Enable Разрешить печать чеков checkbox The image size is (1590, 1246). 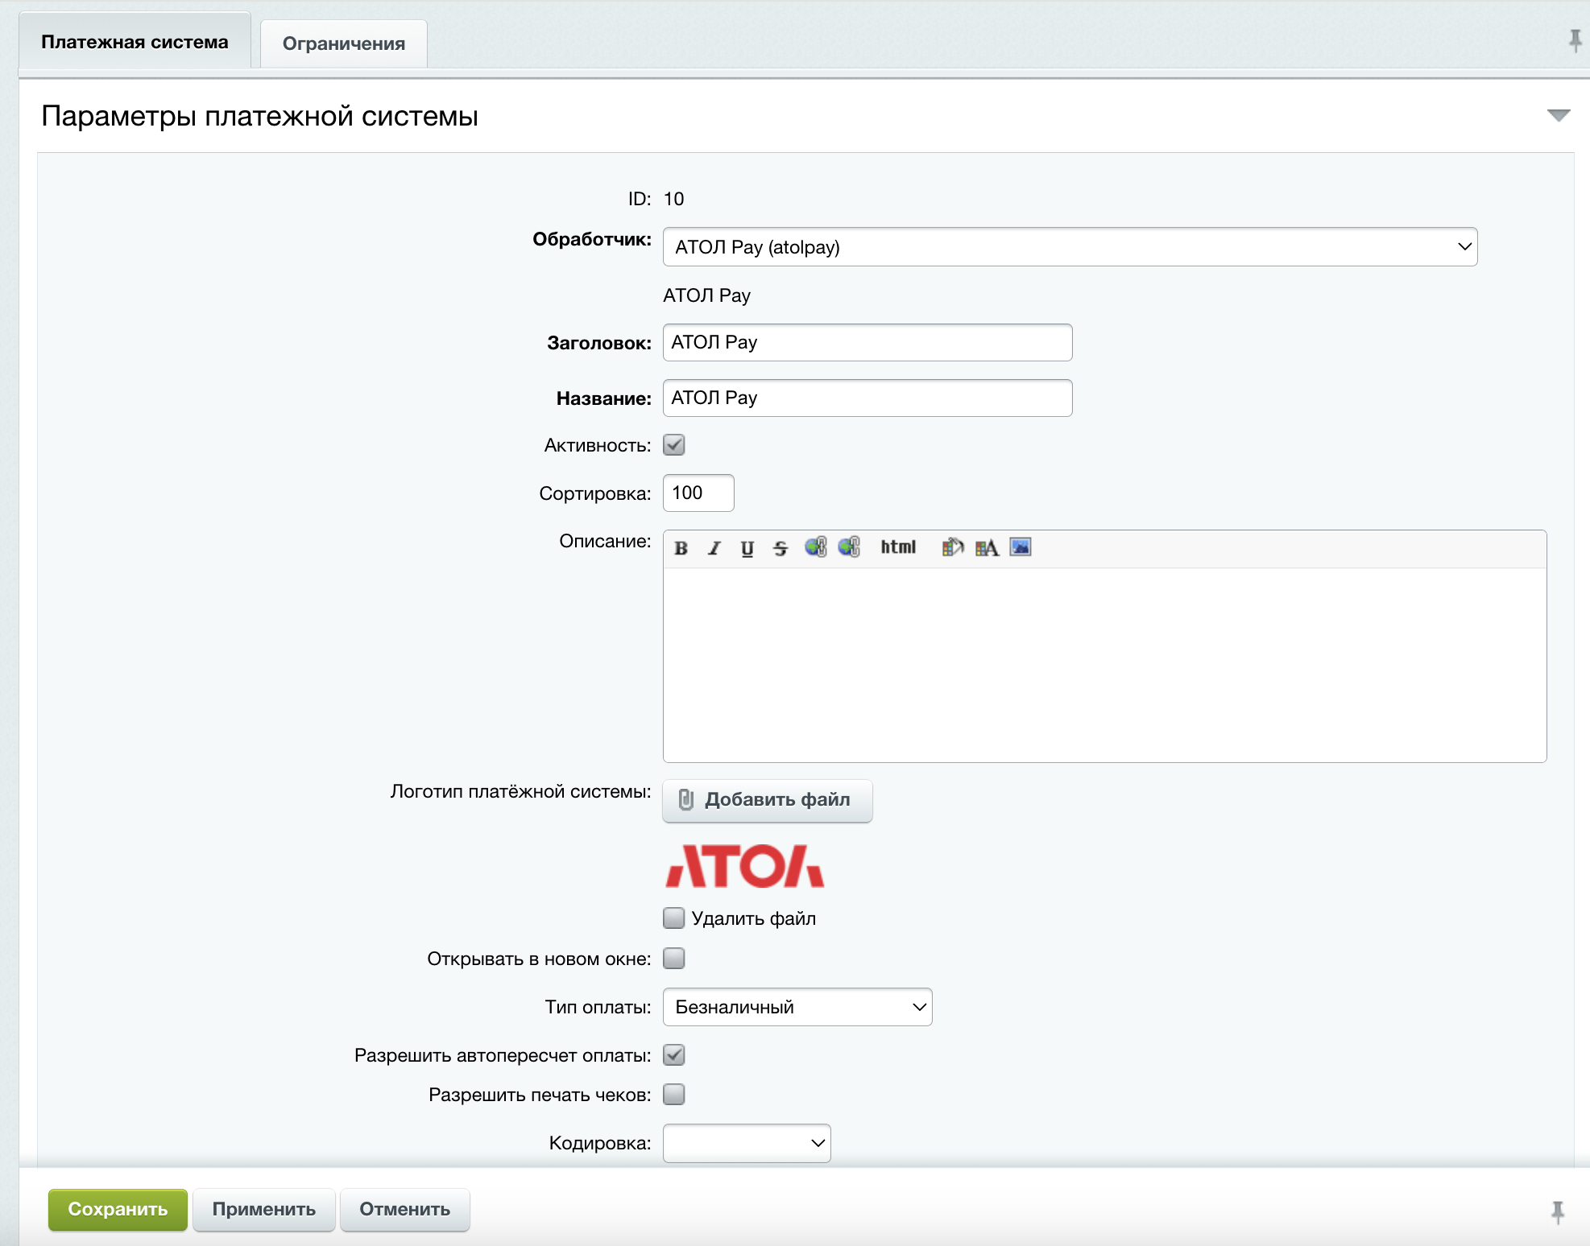coord(674,1095)
